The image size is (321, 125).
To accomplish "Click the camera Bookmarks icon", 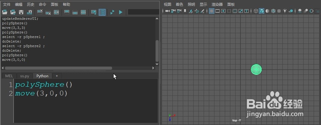I will 185,11.
